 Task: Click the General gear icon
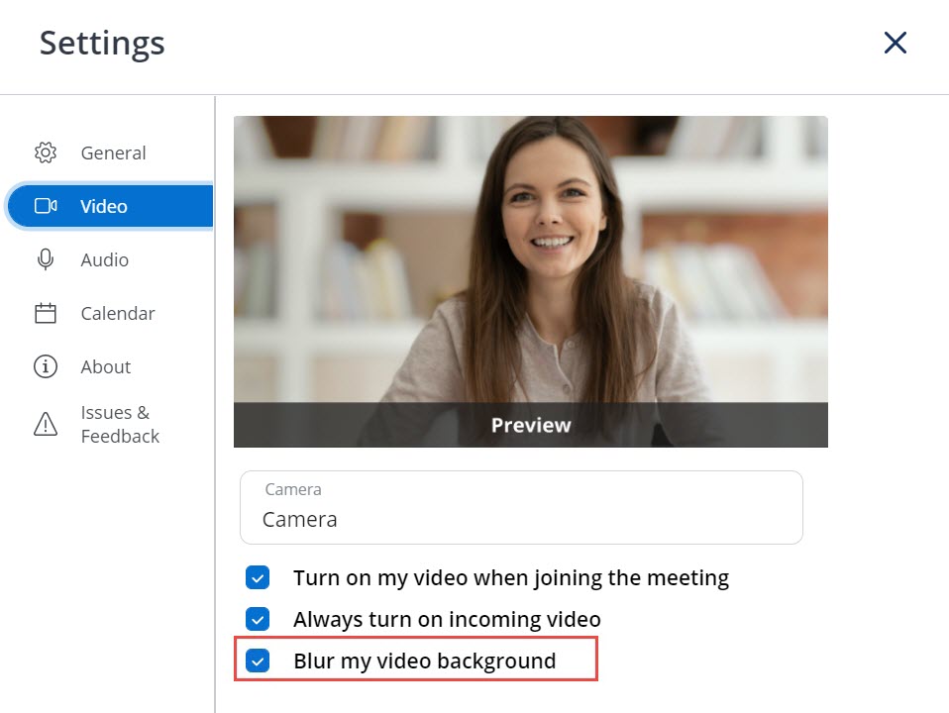(x=46, y=153)
